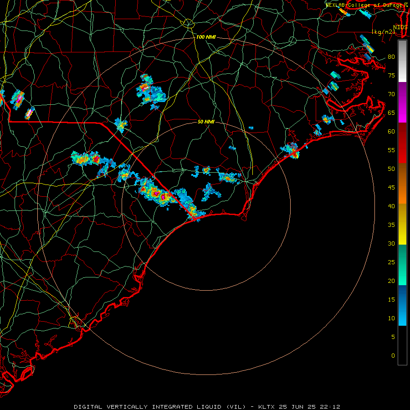Click the 80 value on the color scale
The height and width of the screenshot is (410, 410).
[391, 57]
